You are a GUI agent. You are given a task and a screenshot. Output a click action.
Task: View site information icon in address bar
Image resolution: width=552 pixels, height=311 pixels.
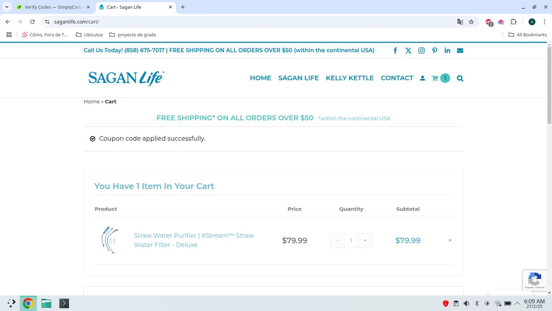tap(47, 22)
